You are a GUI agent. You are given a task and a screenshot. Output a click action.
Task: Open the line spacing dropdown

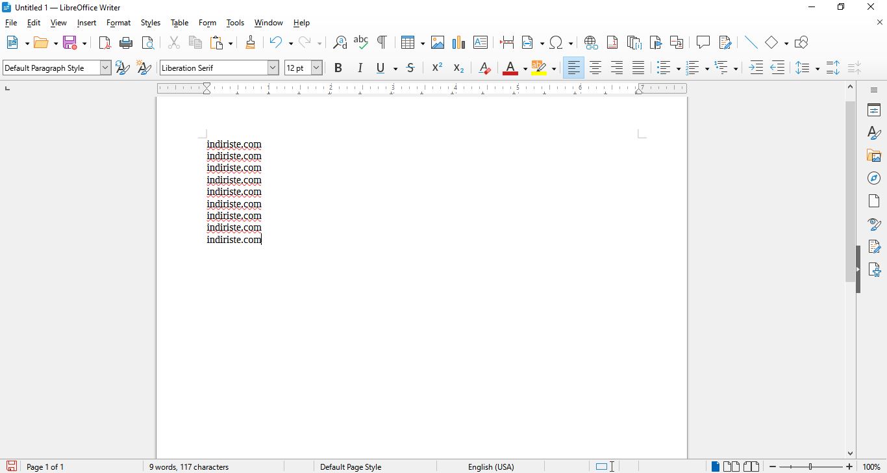pos(818,68)
